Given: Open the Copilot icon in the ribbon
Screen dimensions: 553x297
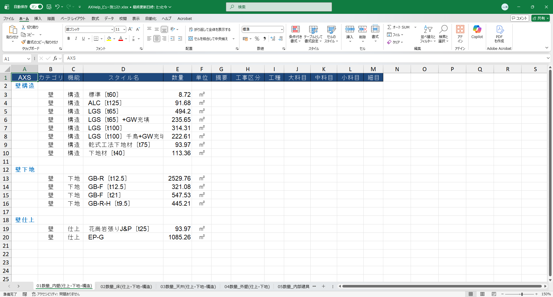Looking at the screenshot, I should click(x=477, y=32).
